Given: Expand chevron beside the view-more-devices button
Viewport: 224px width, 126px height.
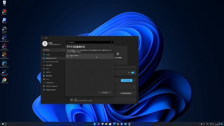Looking at the screenshot, I should point(134,93).
